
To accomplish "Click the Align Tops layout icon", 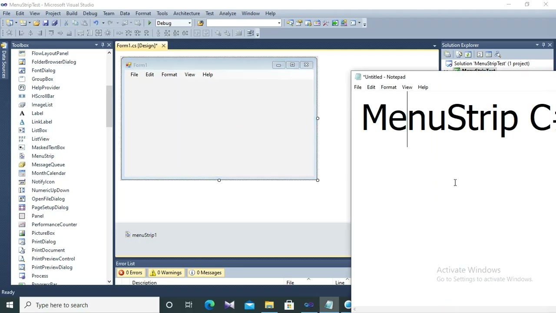I will tap(51, 33).
